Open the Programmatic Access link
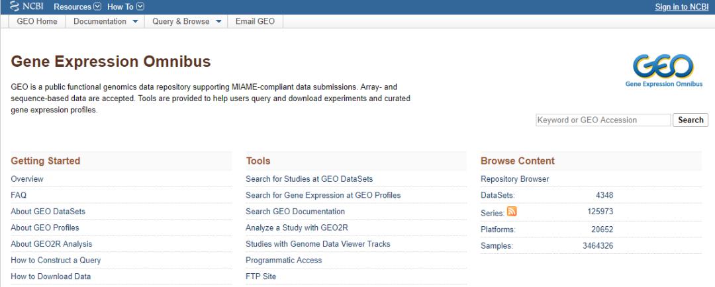This screenshot has width=715, height=287. coord(283,261)
